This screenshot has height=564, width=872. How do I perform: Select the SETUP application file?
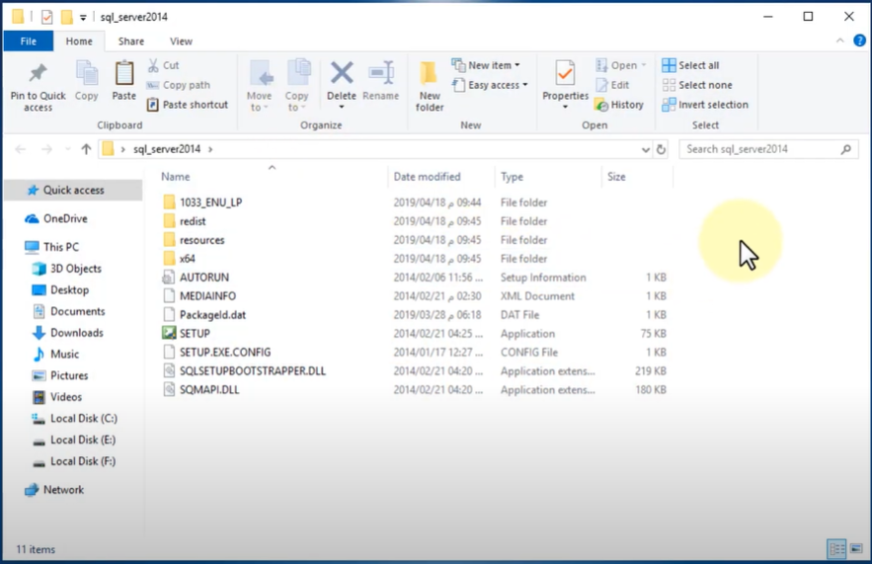195,333
